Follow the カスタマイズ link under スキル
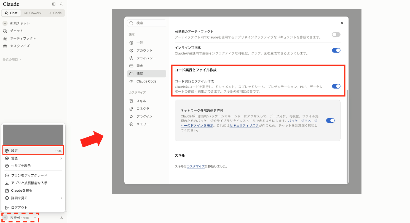 196,167
